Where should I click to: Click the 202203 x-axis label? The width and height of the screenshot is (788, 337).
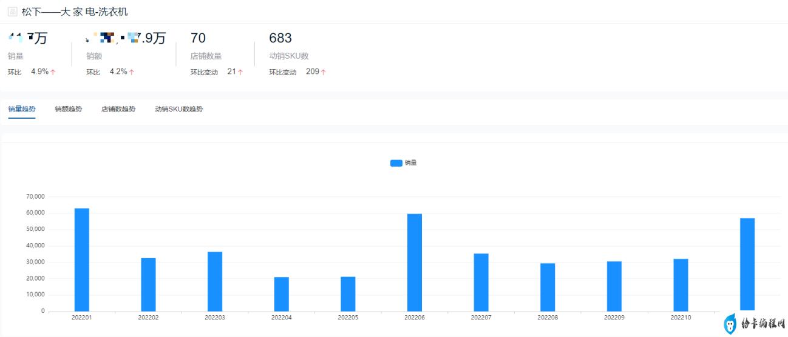click(x=215, y=318)
